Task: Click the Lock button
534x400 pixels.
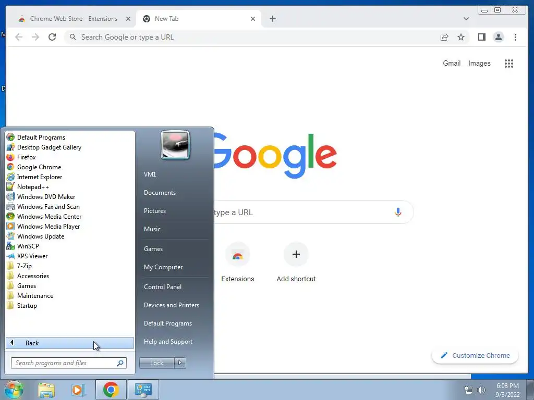Action: click(x=156, y=363)
